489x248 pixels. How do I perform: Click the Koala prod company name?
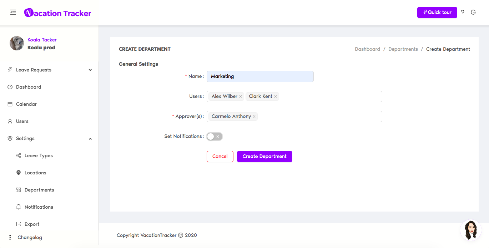point(41,48)
